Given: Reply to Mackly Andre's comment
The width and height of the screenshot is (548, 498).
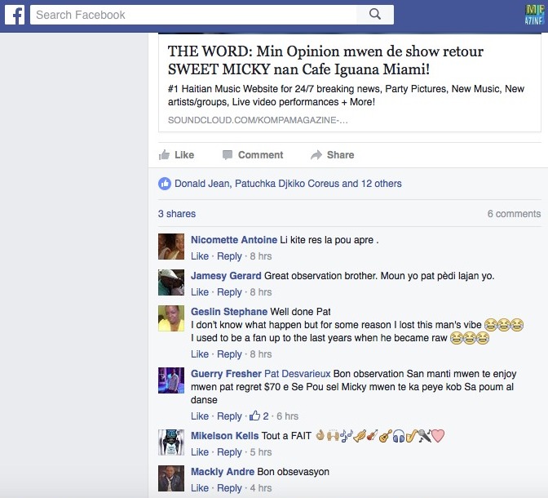Looking at the screenshot, I should (229, 488).
